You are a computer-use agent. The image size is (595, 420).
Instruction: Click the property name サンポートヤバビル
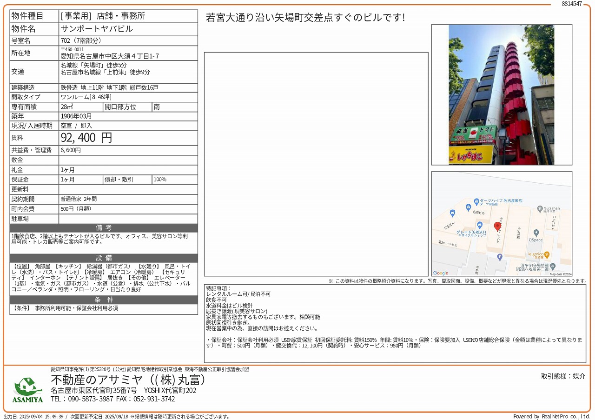[x=97, y=29]
